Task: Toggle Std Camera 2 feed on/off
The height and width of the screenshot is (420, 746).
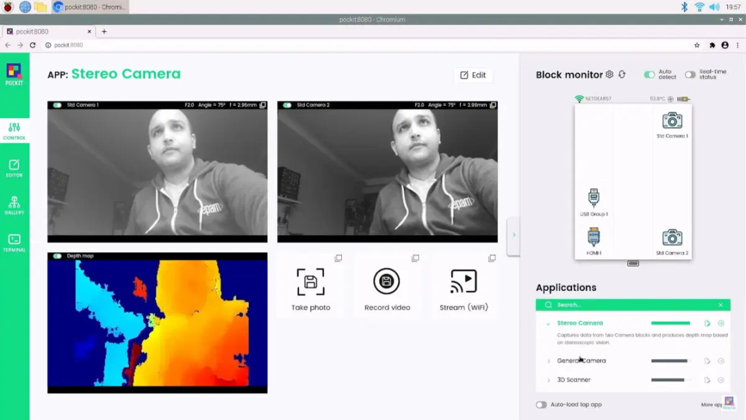Action: [x=287, y=104]
